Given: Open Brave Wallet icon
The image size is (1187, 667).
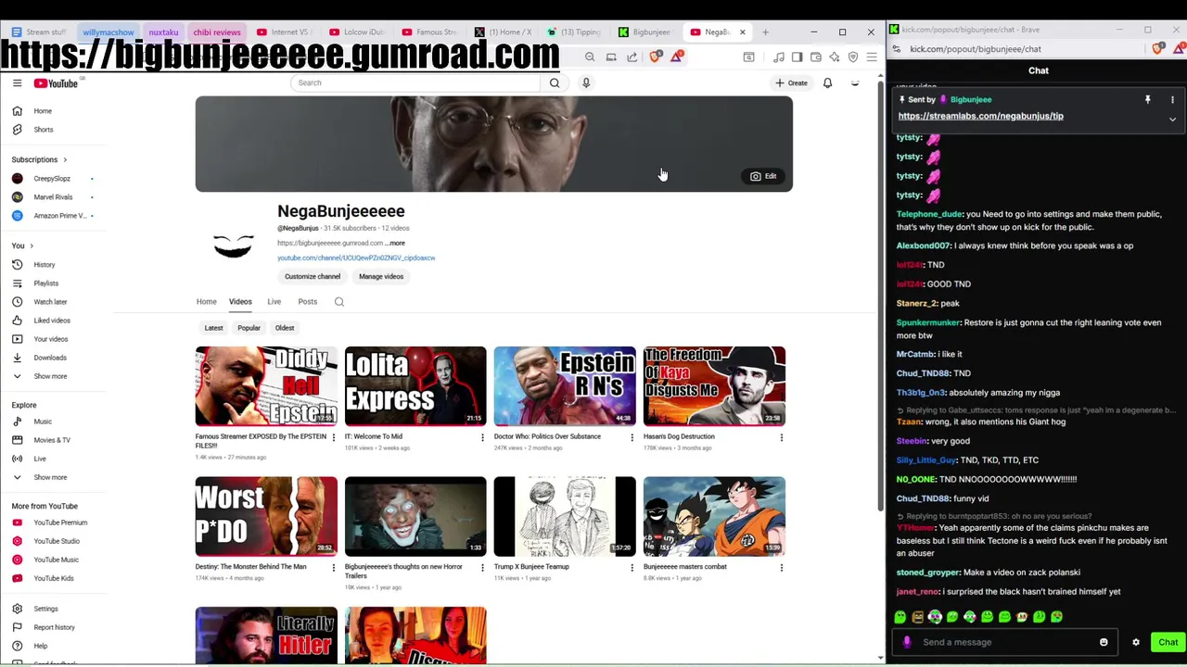Looking at the screenshot, I should 816,57.
